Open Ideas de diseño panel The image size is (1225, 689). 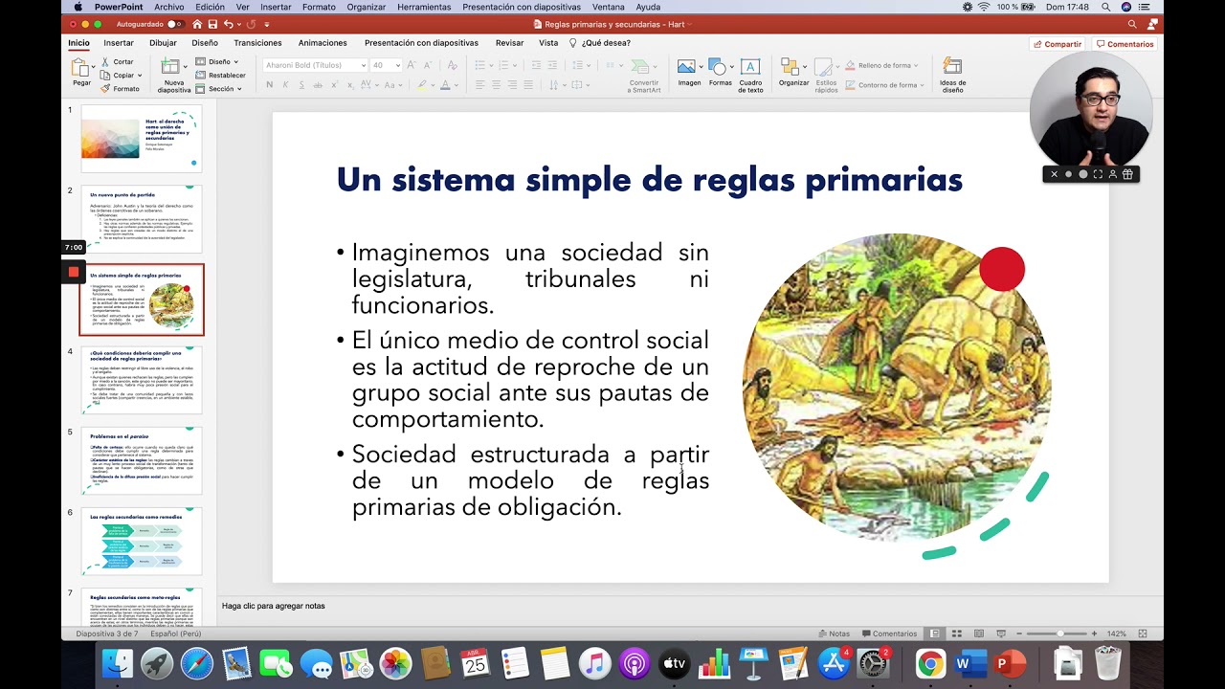952,75
